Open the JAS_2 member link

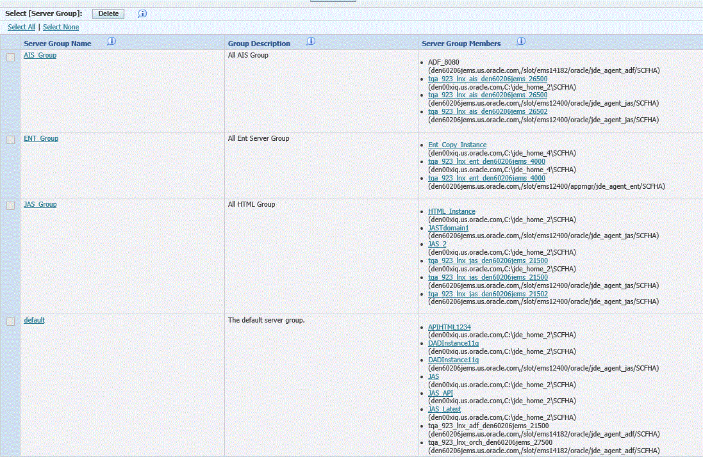437,244
